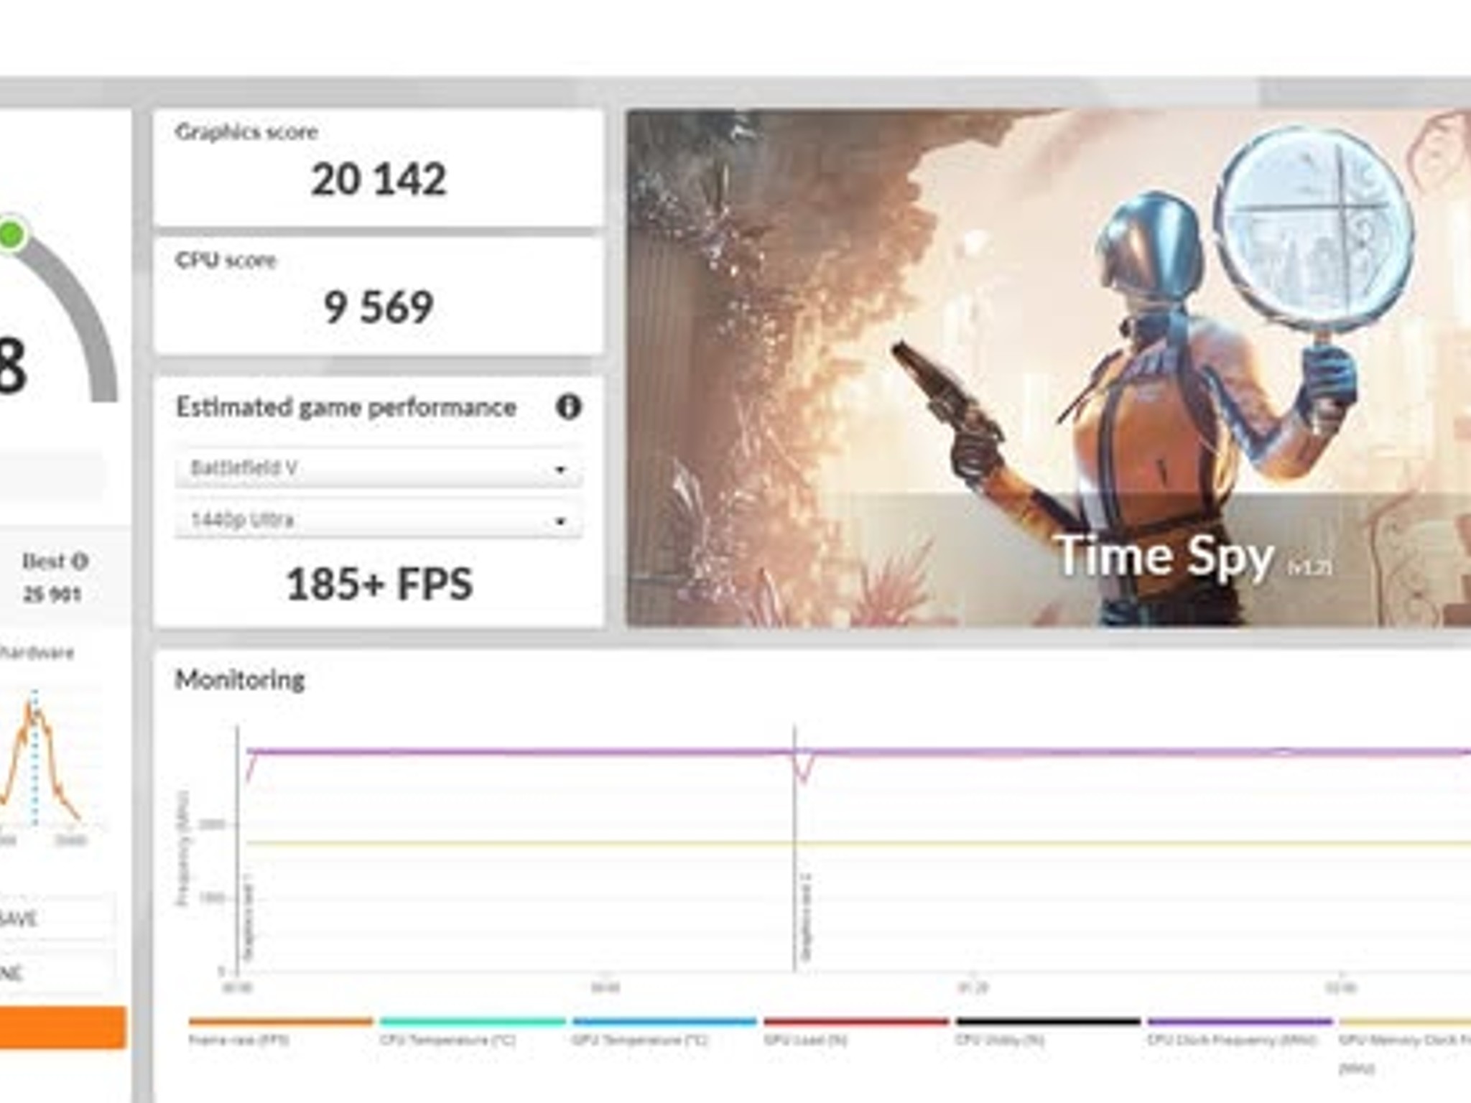The width and height of the screenshot is (1471, 1103).
Task: Click the purple CPU clock frequency graph line
Action: point(858,753)
